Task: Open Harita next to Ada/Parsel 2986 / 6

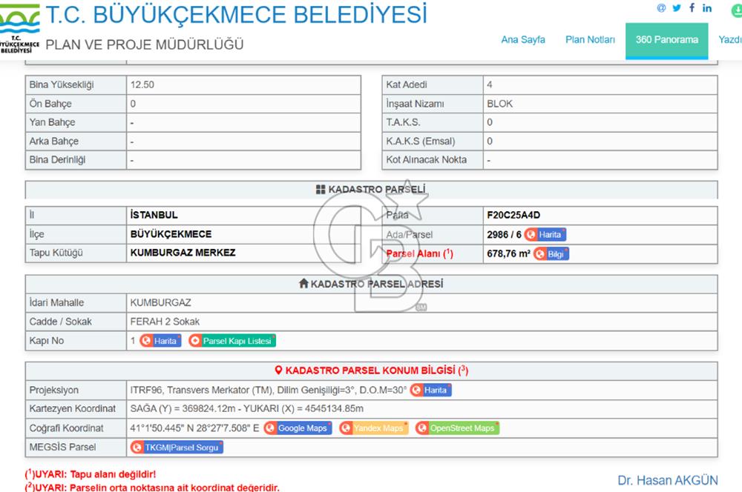Action: 545,235
